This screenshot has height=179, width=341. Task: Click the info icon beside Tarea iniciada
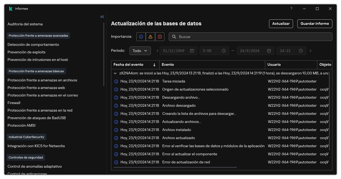coord(116,81)
